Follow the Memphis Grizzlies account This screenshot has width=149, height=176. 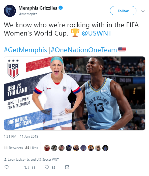coord(123,11)
